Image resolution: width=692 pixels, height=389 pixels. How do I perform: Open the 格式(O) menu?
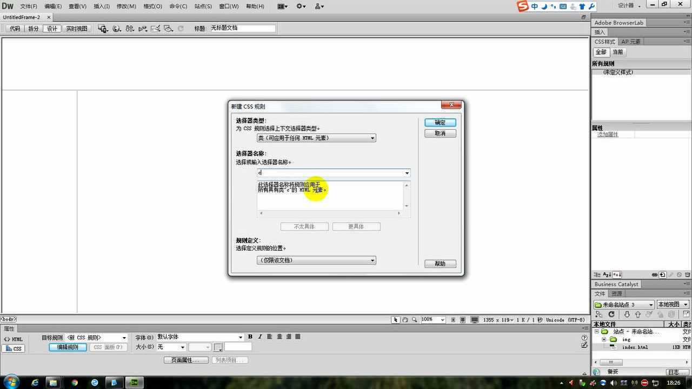[152, 6]
